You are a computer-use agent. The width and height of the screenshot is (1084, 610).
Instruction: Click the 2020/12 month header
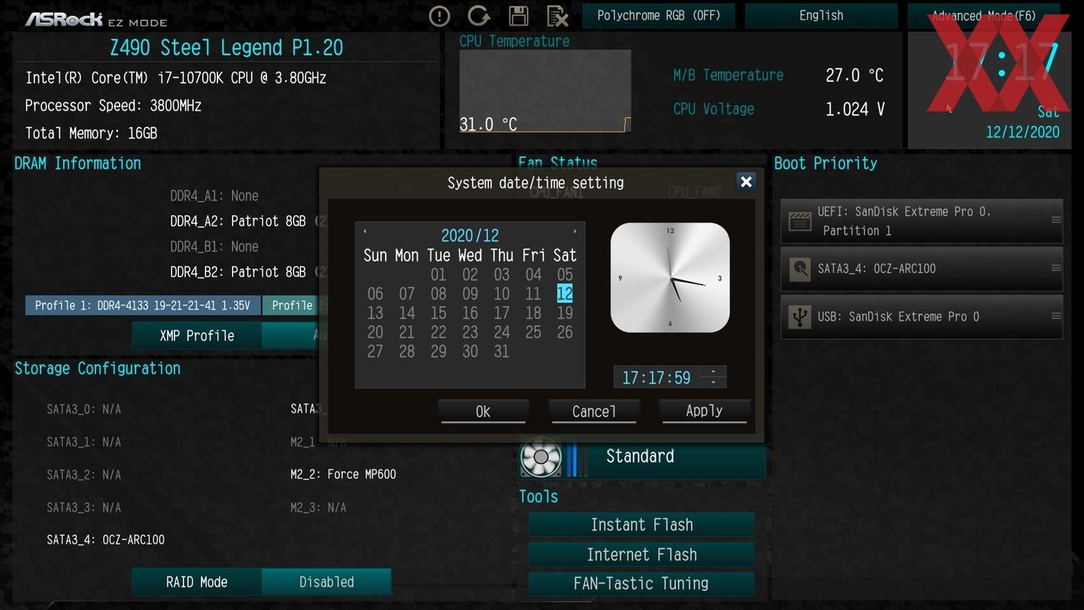click(x=470, y=235)
